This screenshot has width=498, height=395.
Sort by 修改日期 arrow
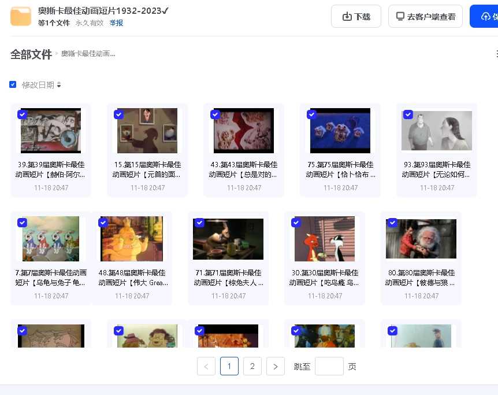59,85
